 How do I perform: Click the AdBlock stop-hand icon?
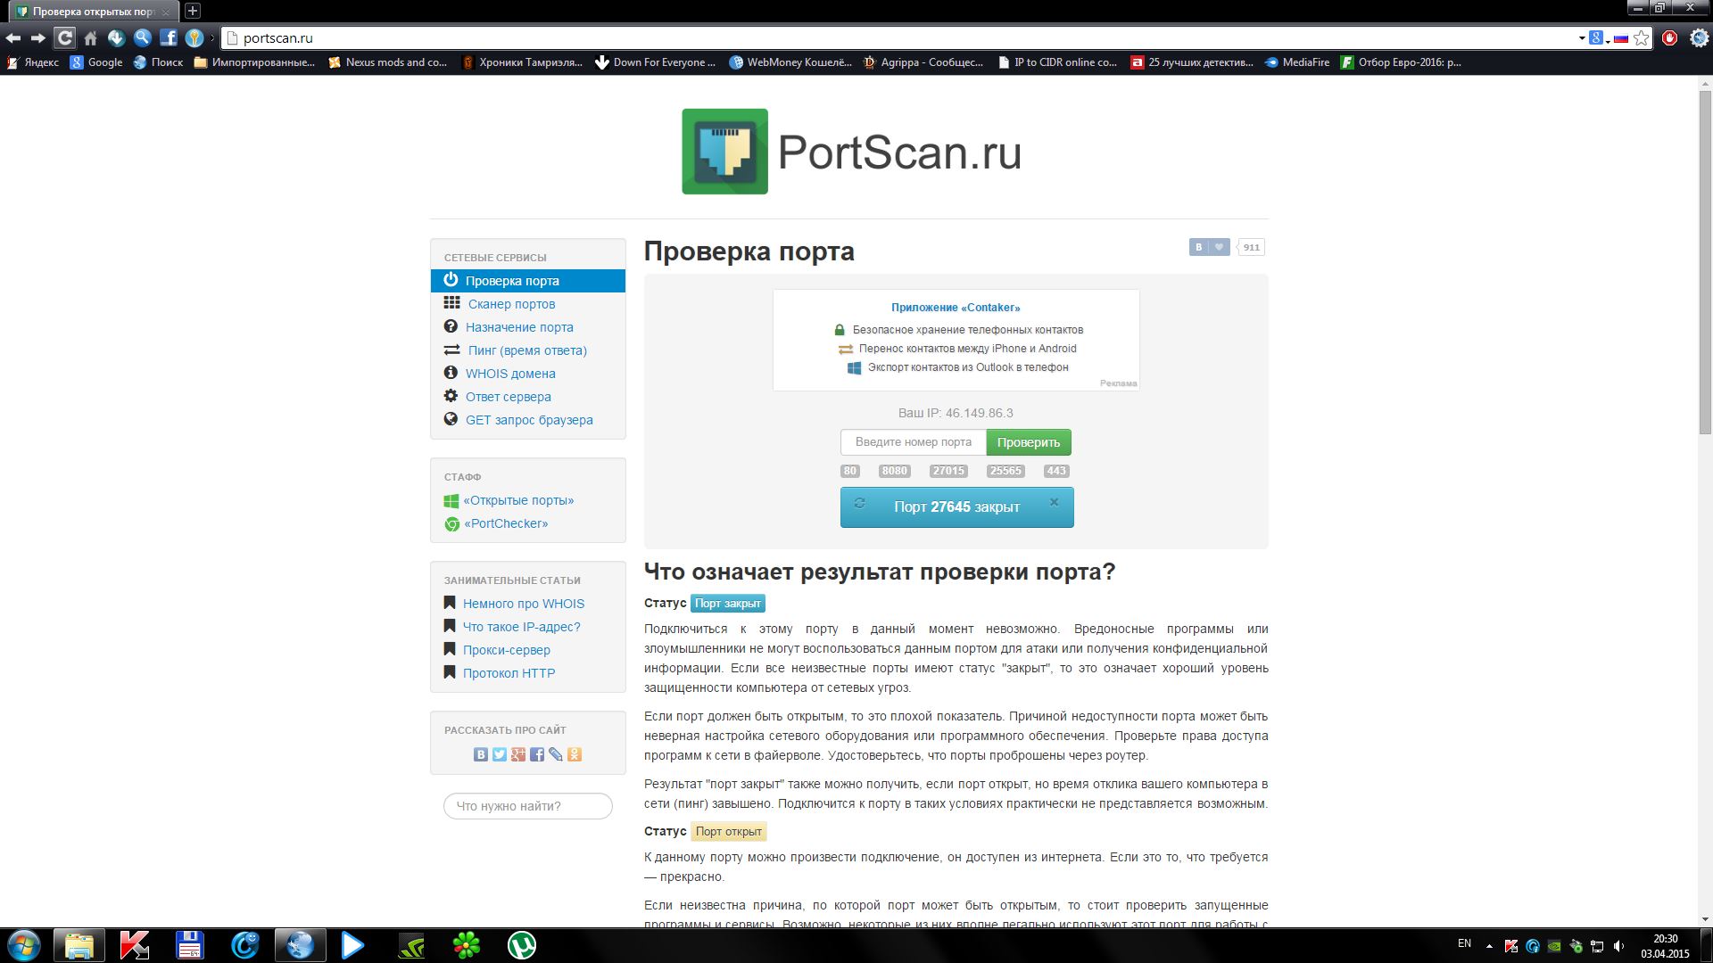pos(1669,37)
